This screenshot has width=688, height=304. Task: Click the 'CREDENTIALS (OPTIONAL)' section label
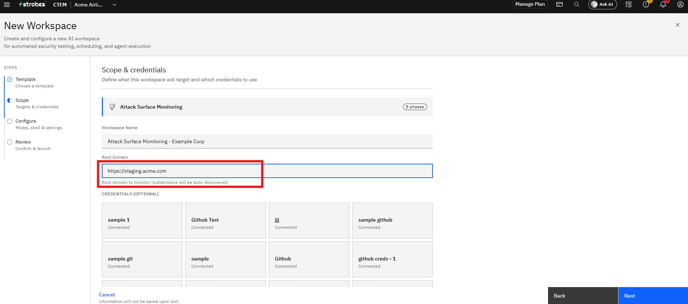130,194
